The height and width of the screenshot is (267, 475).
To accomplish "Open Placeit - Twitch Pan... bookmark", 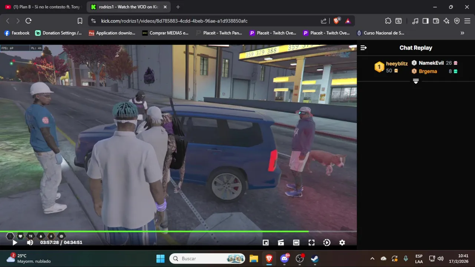I will tap(219, 33).
